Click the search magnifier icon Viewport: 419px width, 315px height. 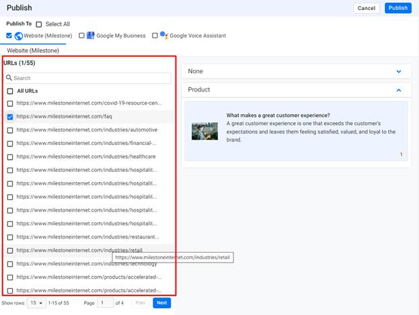[x=9, y=78]
